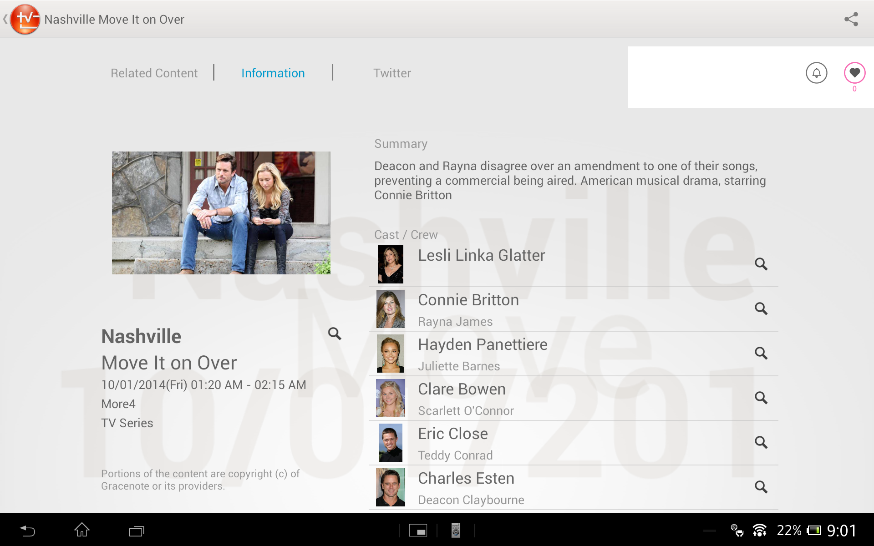874x546 pixels.
Task: Search for Nashville using the magnifier icon
Action: pos(335,334)
